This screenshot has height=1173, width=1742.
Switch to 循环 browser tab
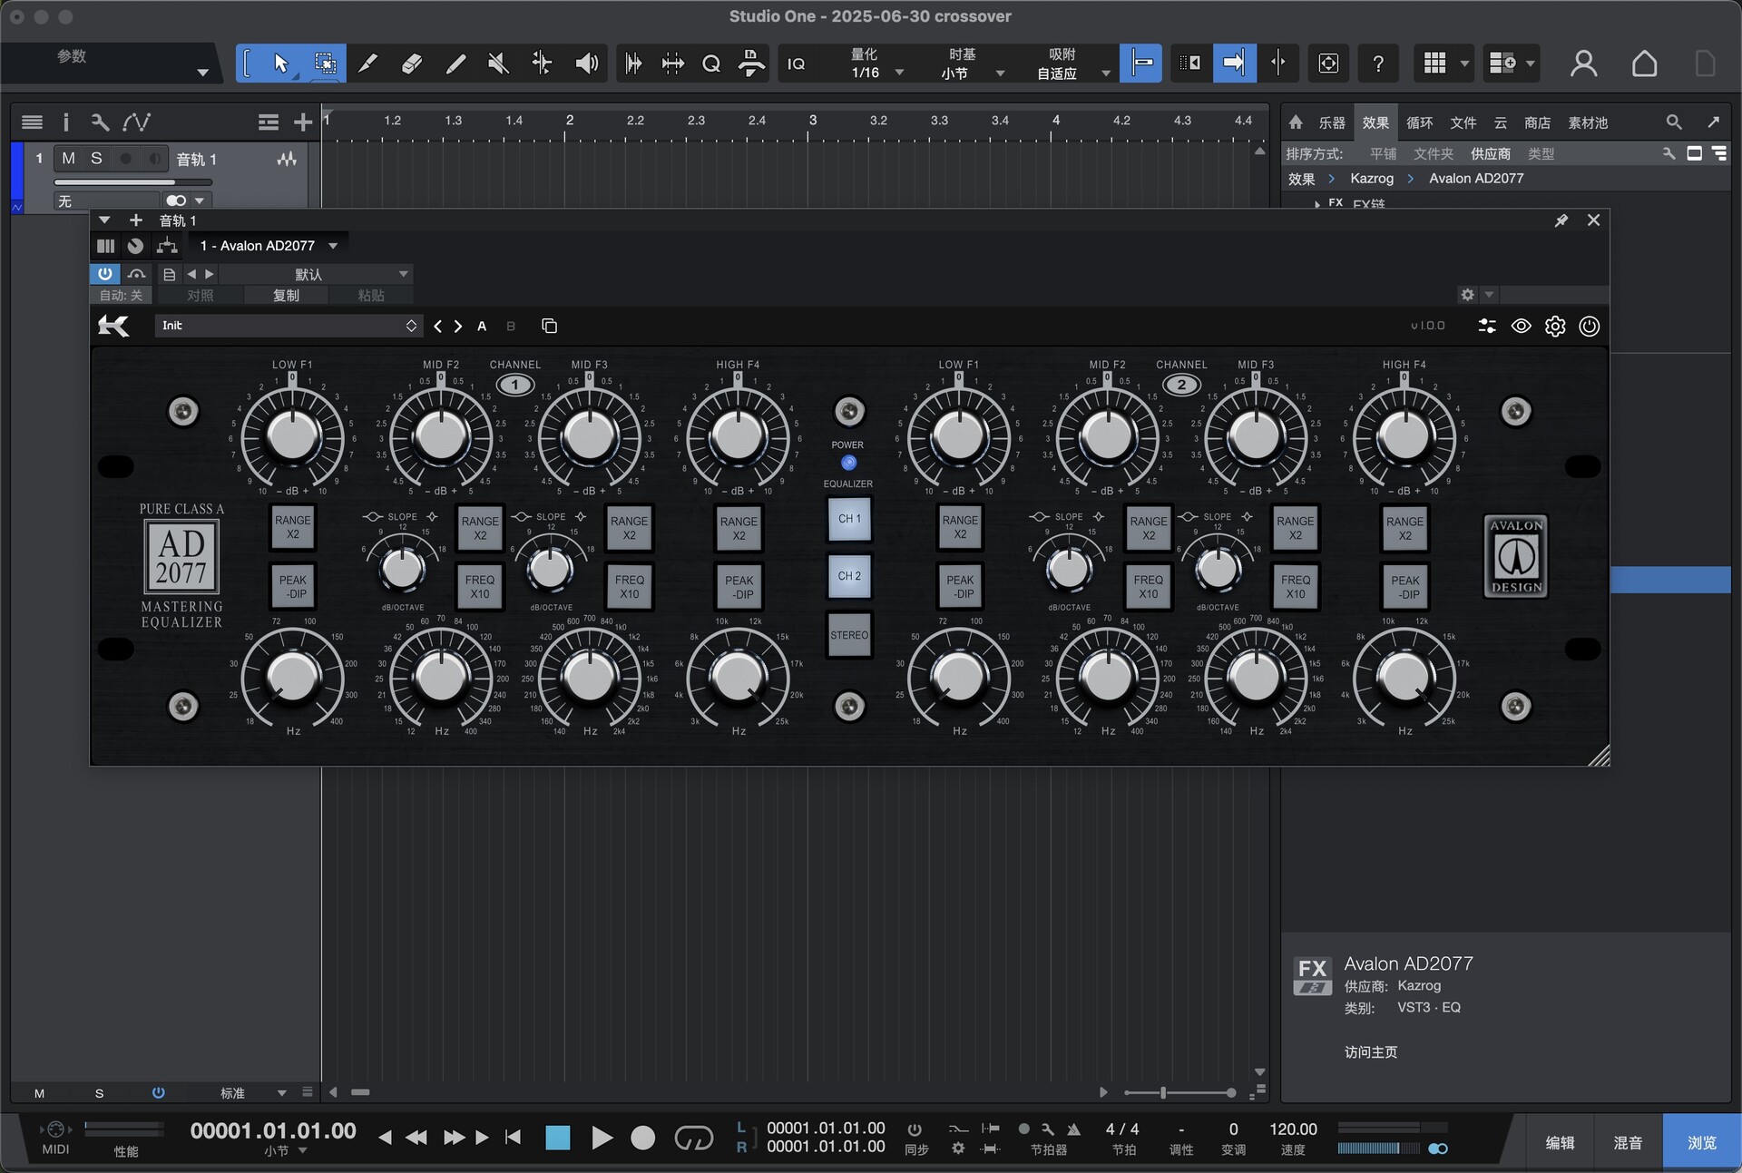[x=1419, y=122]
